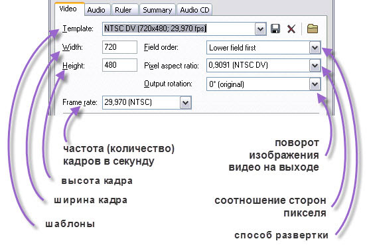The height and width of the screenshot is (247, 367).
Task: Open the Audio CD tab
Action: tap(194, 10)
